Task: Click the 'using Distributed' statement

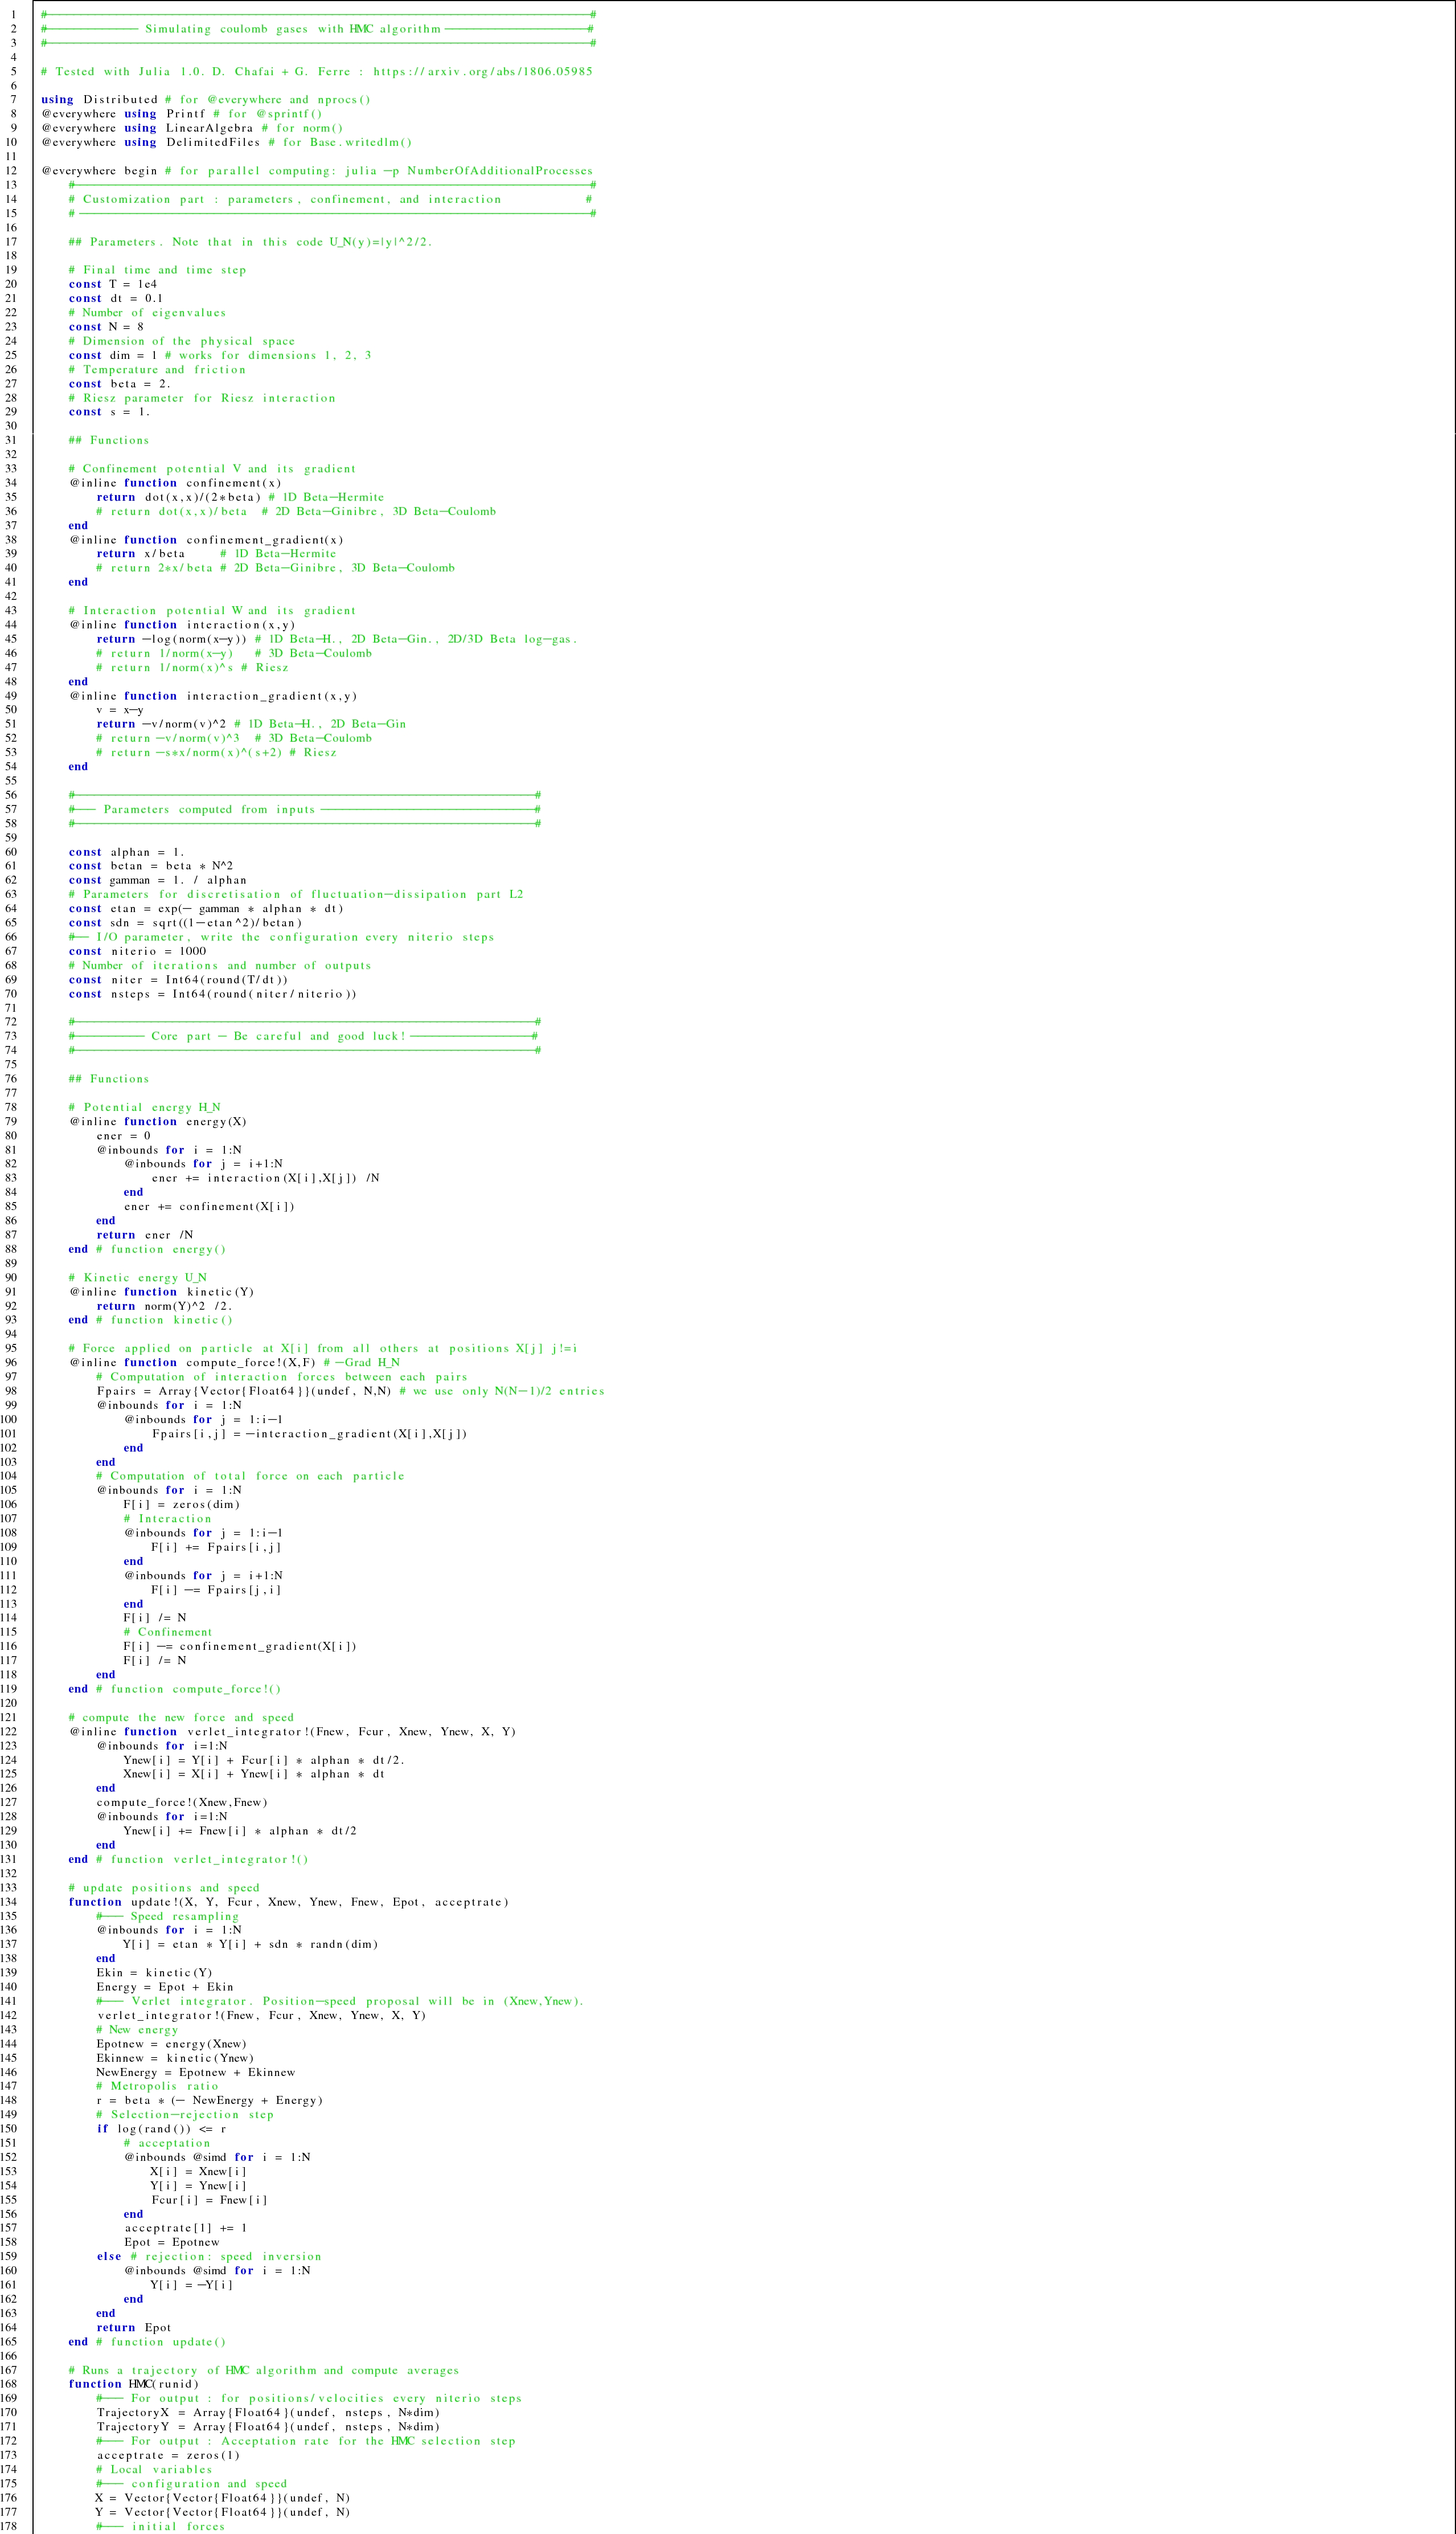Action: (x=99, y=100)
